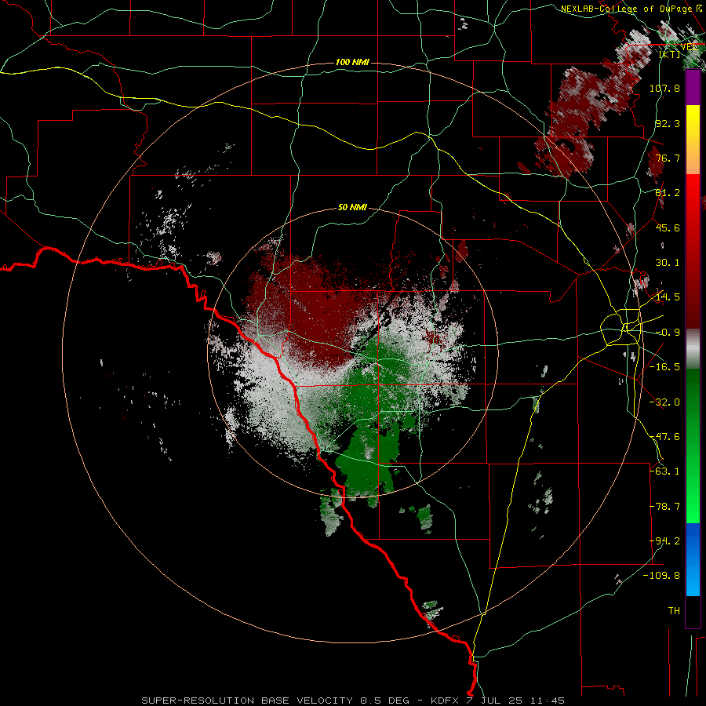Click the 107.8 velocity scale value

click(664, 88)
